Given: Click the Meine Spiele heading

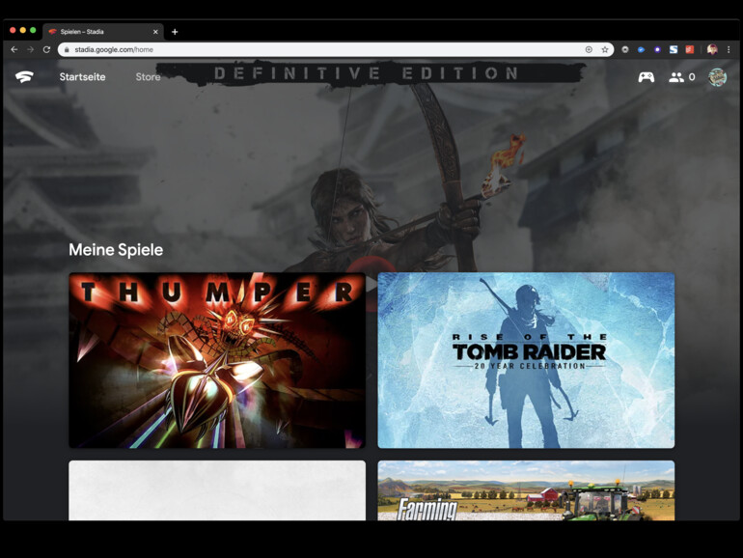Looking at the screenshot, I should point(116,250).
